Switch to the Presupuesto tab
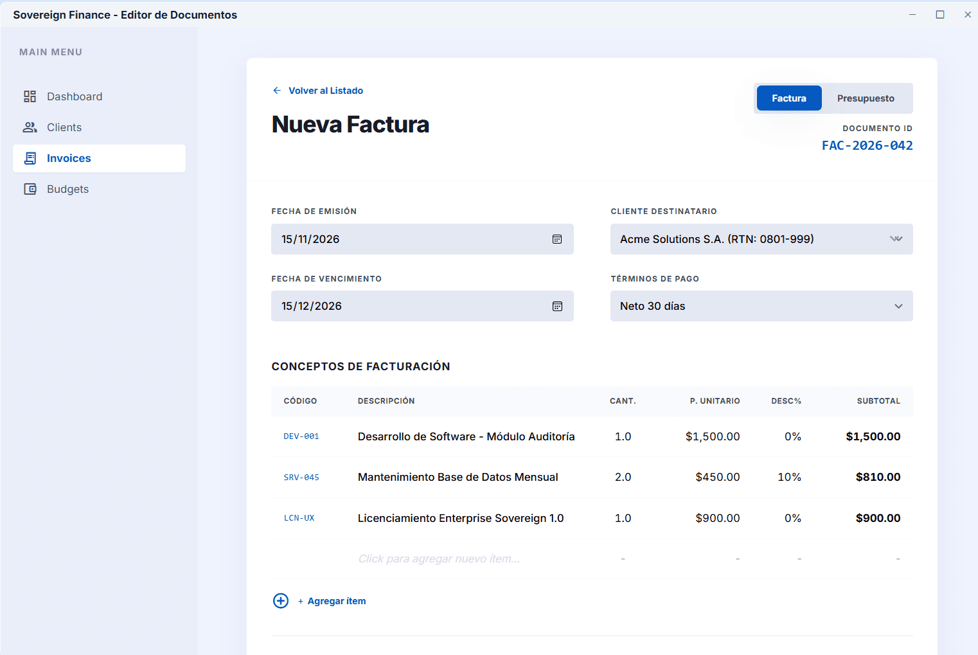978x655 pixels. 866,98
